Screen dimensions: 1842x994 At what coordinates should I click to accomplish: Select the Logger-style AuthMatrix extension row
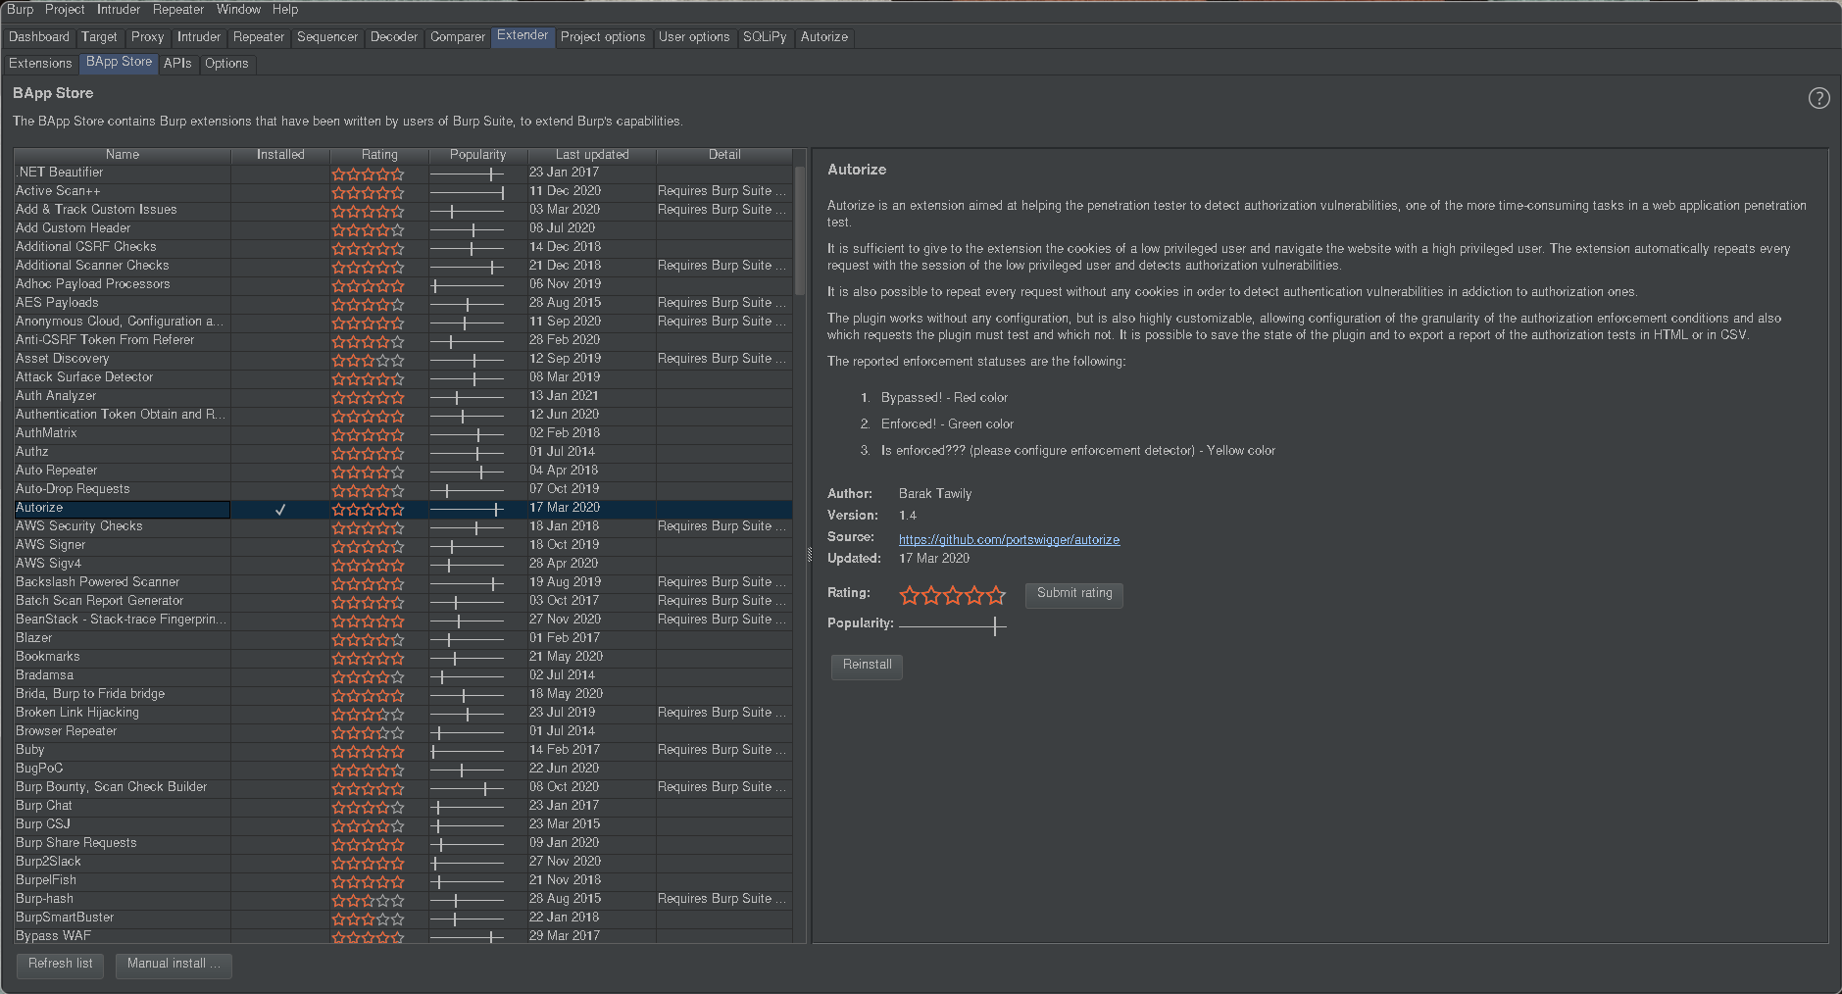click(46, 433)
